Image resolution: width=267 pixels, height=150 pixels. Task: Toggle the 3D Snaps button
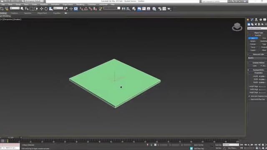point(81,8)
